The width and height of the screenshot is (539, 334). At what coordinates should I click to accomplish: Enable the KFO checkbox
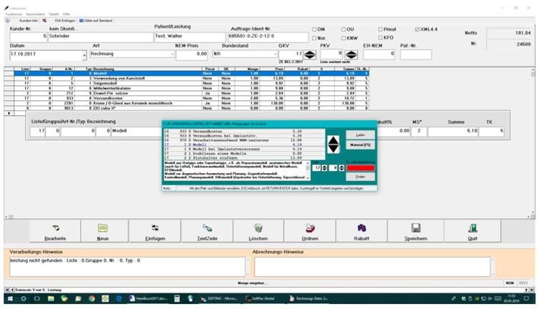[x=380, y=38]
